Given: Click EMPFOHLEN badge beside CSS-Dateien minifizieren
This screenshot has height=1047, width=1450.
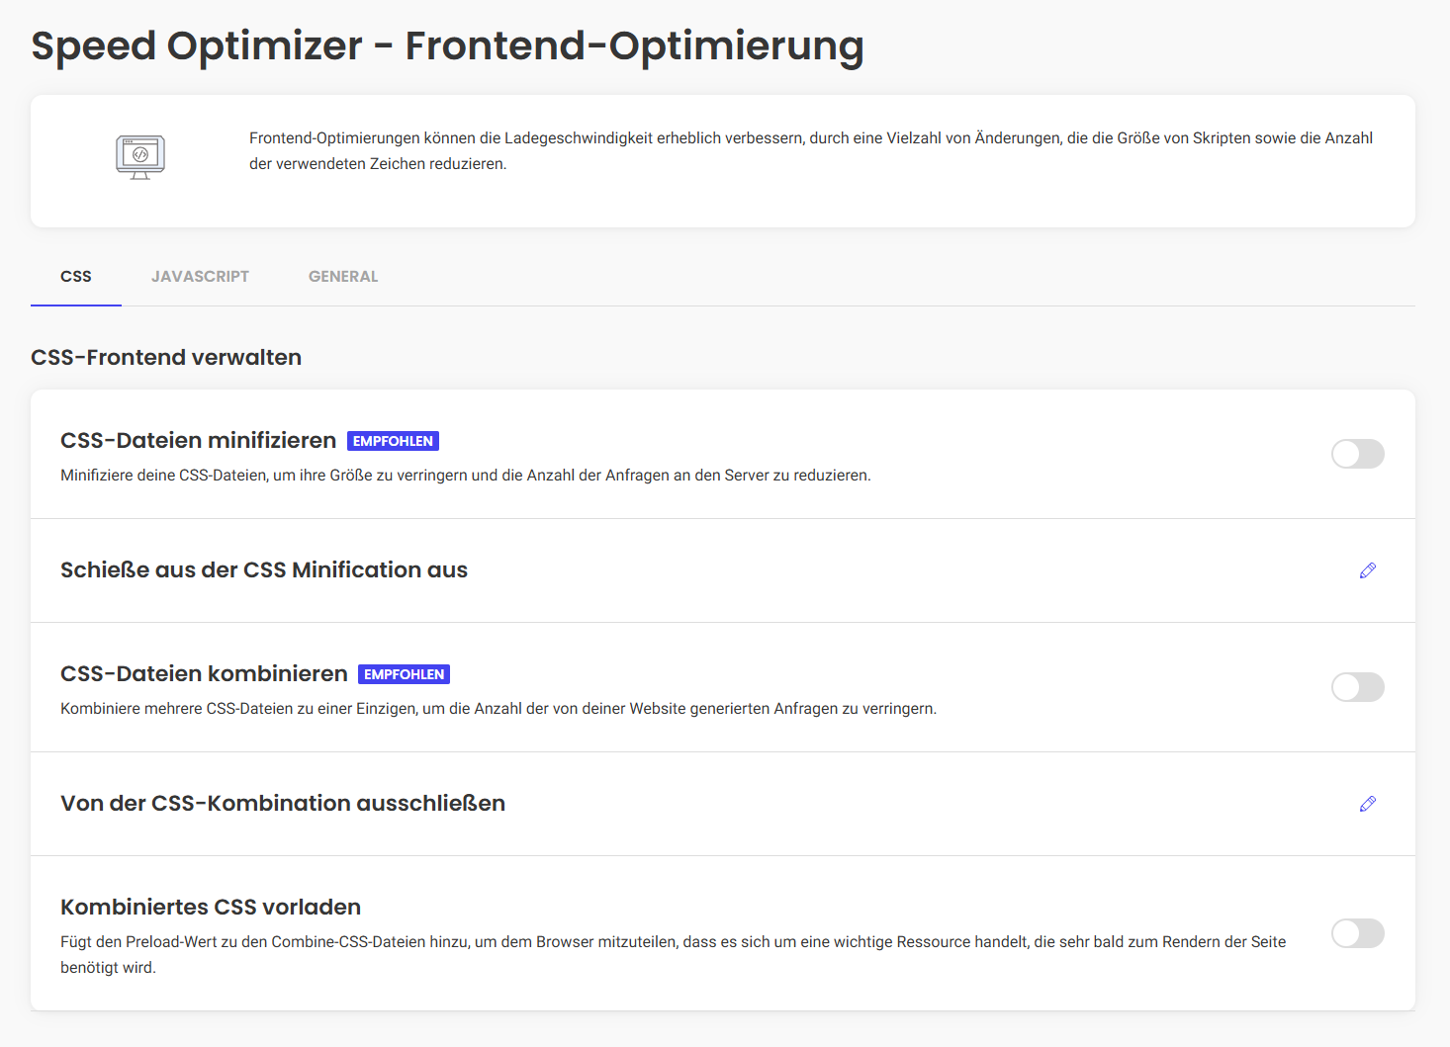Looking at the screenshot, I should pyautogui.click(x=393, y=441).
